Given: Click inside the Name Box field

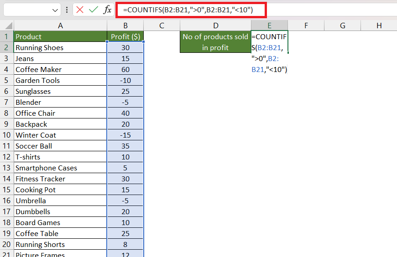Looking at the screenshot, I should pyautogui.click(x=27, y=10).
